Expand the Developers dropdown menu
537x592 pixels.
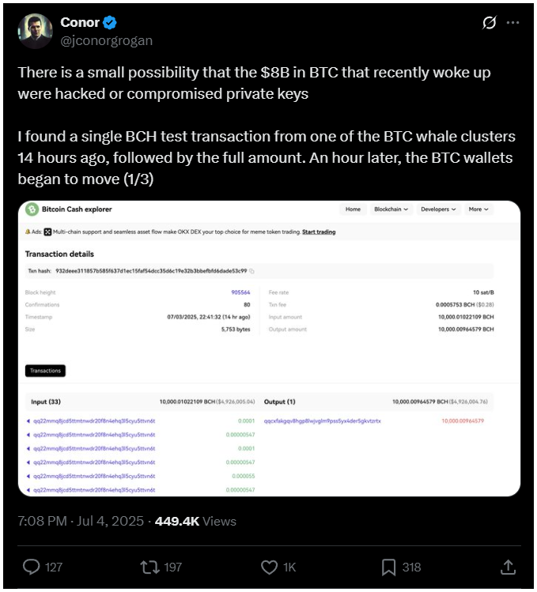(439, 209)
